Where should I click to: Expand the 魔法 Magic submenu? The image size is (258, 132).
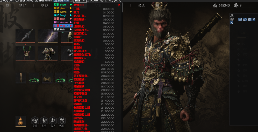pos(63,15)
